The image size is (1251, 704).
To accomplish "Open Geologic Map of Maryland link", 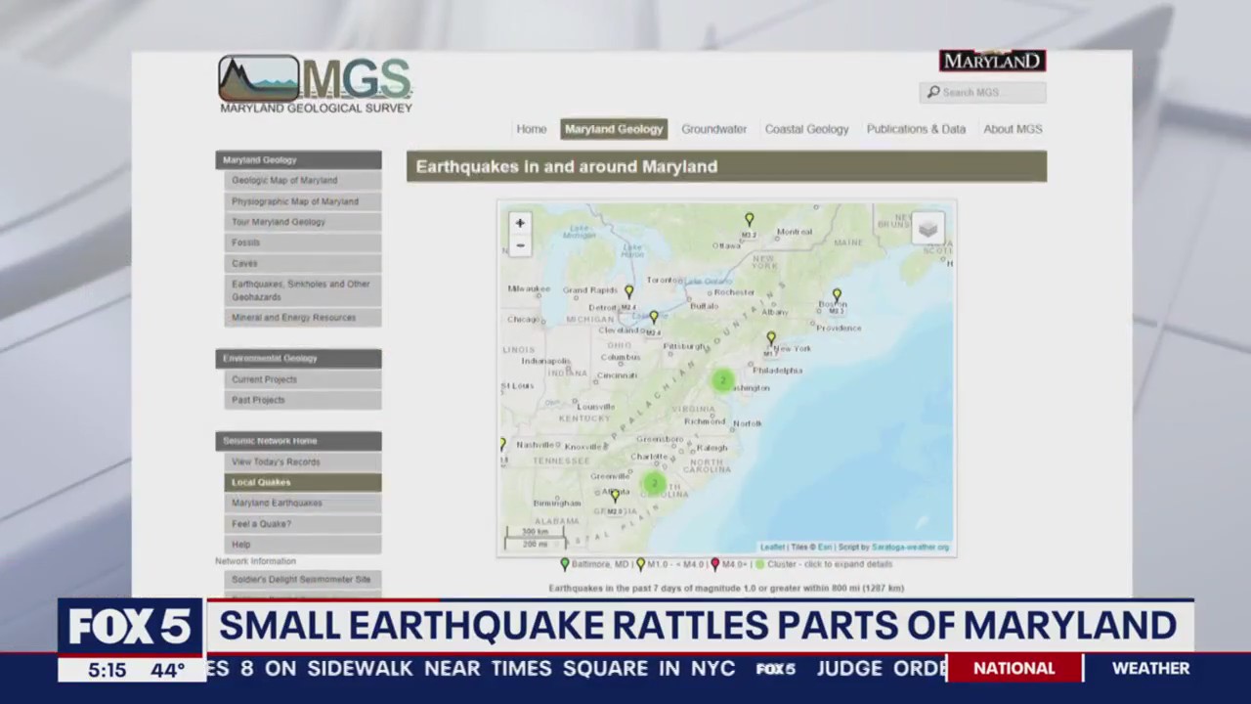I will click(x=303, y=181).
